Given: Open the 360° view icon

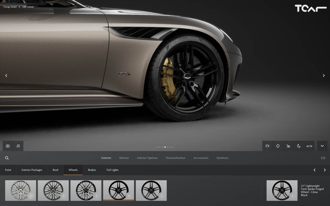Looking at the screenshot, I should (x=18, y=146).
